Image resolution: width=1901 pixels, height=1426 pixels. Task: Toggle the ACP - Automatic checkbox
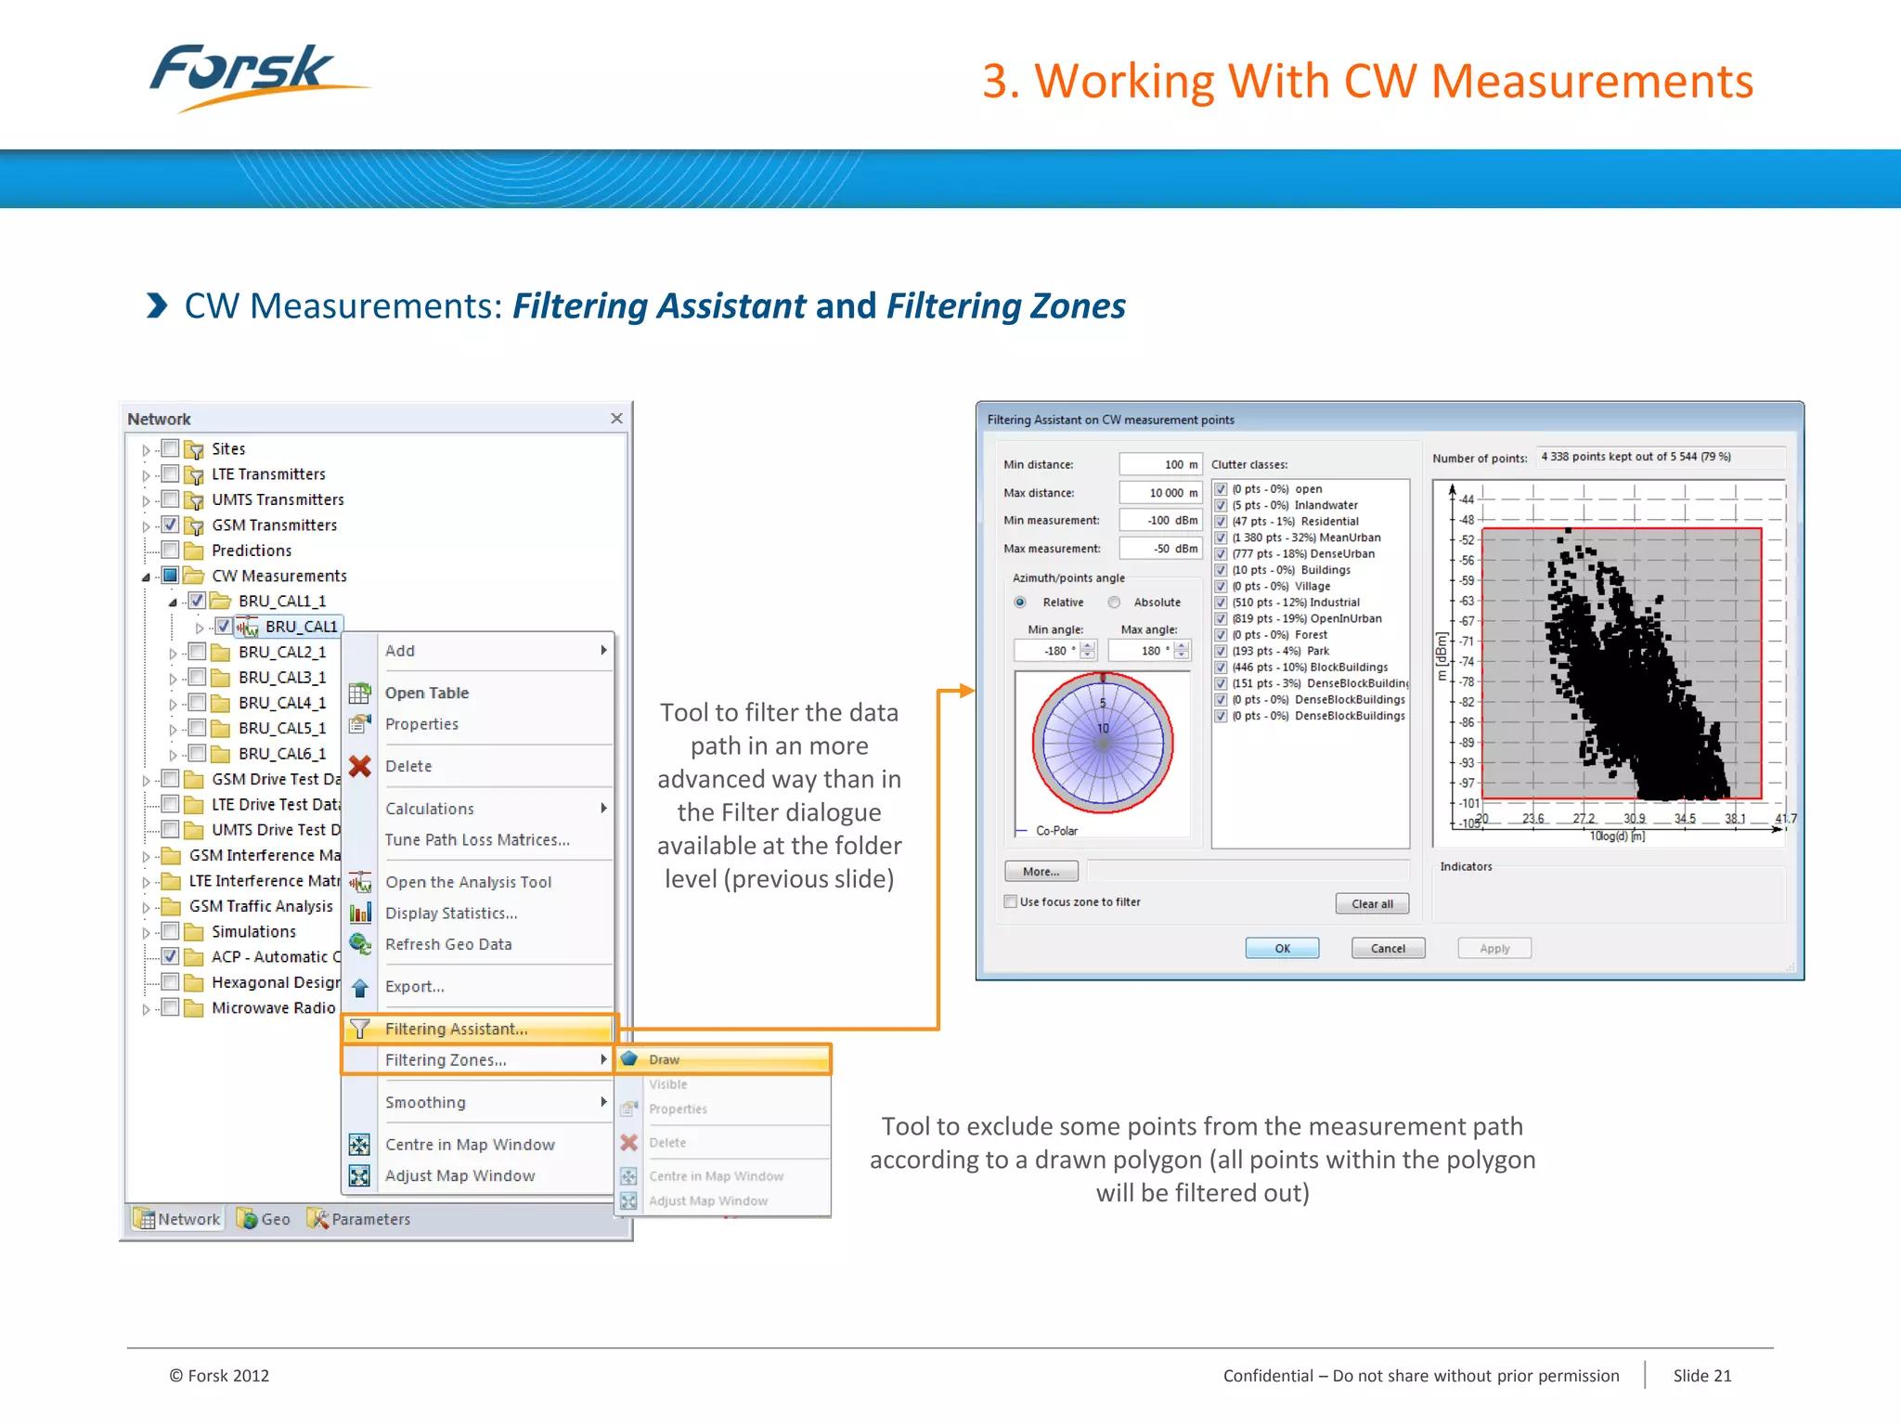click(171, 956)
